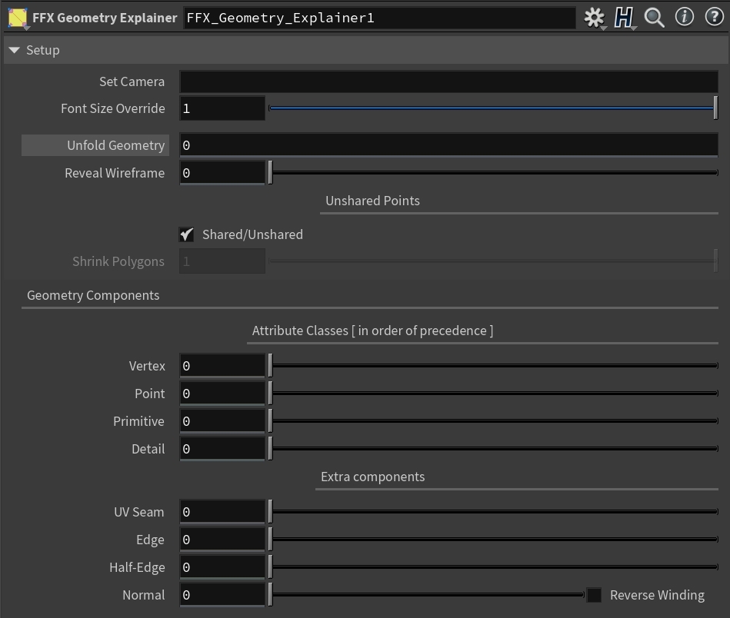Click the Normal value field

point(222,595)
